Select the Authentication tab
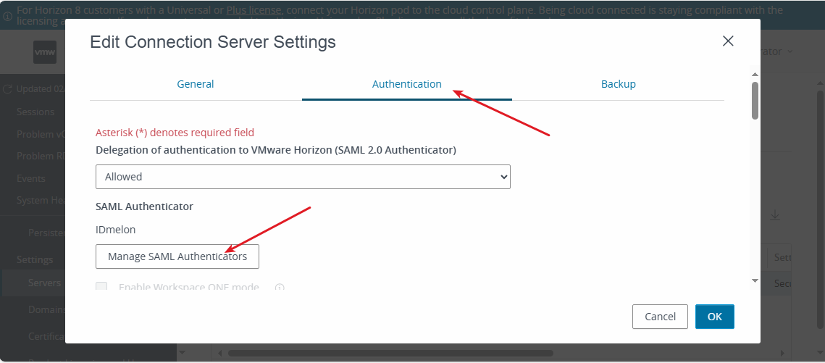825x363 pixels. click(407, 84)
